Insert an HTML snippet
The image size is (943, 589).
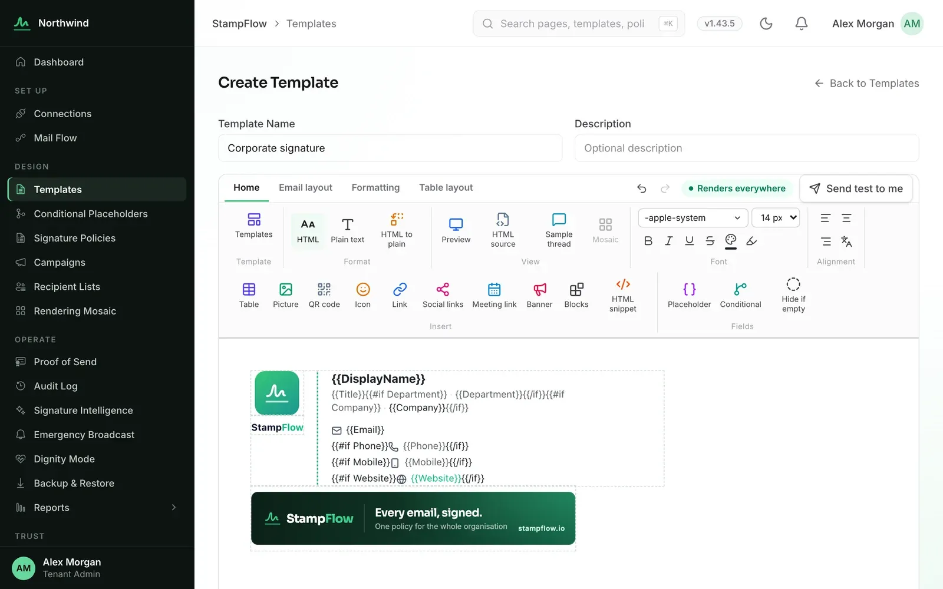623,295
